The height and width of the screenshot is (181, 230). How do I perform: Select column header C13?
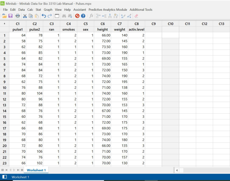point(221,24)
